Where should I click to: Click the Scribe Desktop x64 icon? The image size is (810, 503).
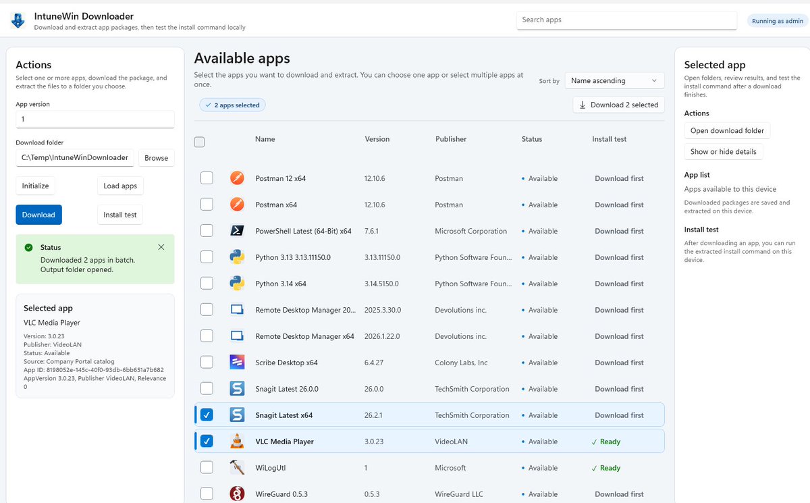(x=236, y=363)
